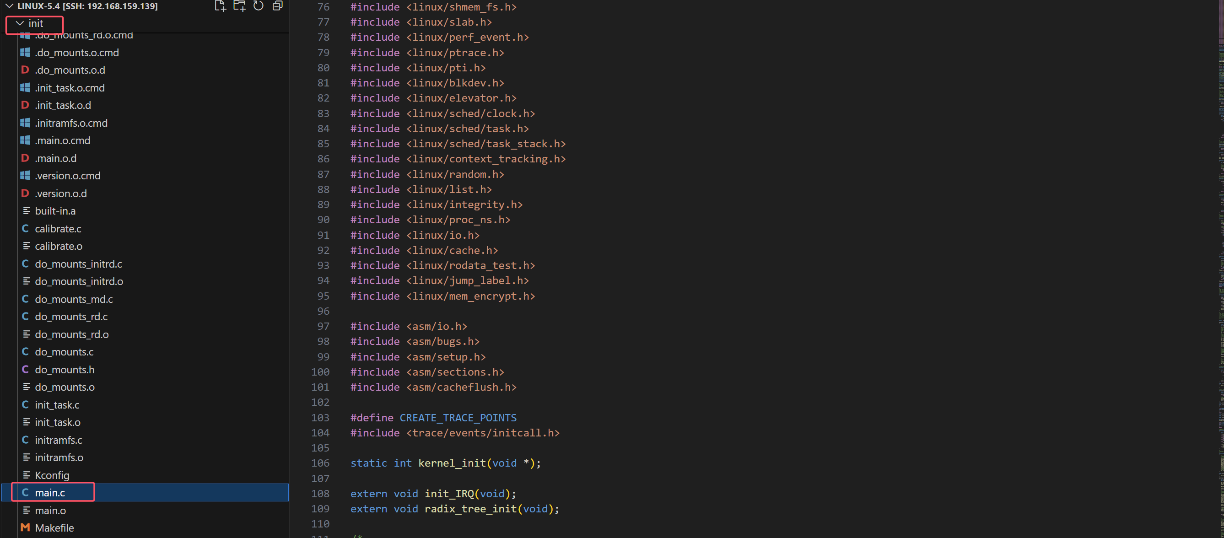
Task: Click the D icon next to .main.o.d
Action: tap(25, 158)
